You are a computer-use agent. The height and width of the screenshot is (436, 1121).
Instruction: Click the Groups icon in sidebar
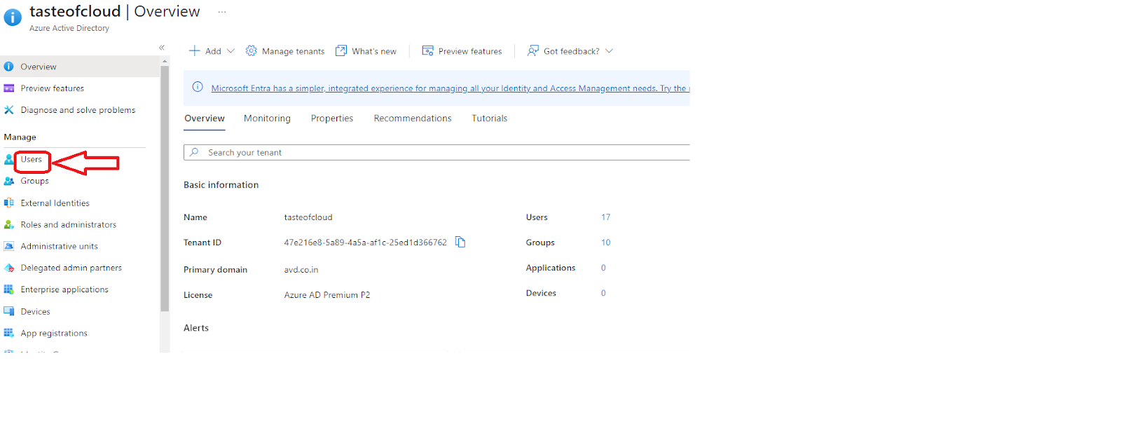[9, 181]
